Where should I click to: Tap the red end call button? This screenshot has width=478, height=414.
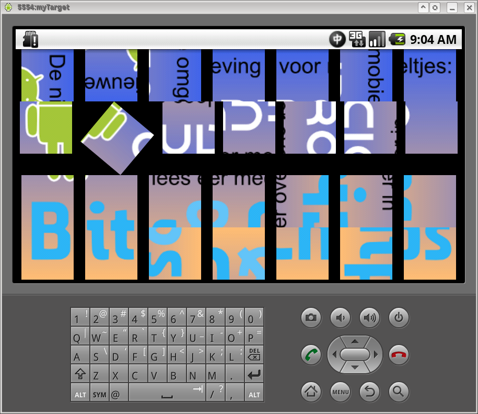pyautogui.click(x=399, y=354)
